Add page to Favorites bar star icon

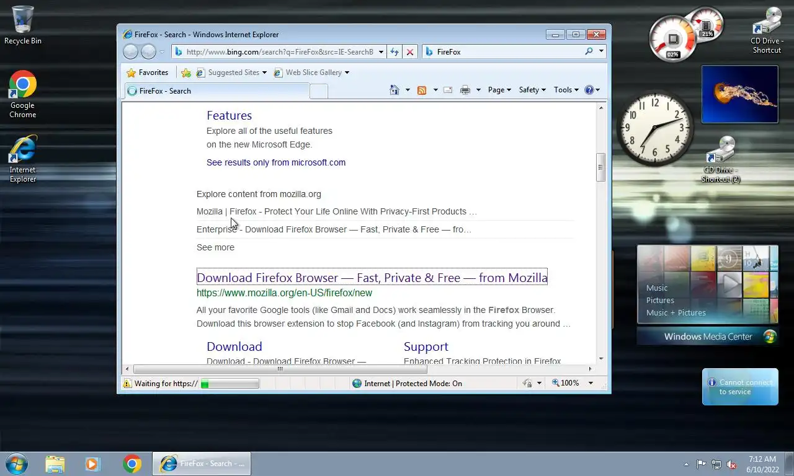186,73
